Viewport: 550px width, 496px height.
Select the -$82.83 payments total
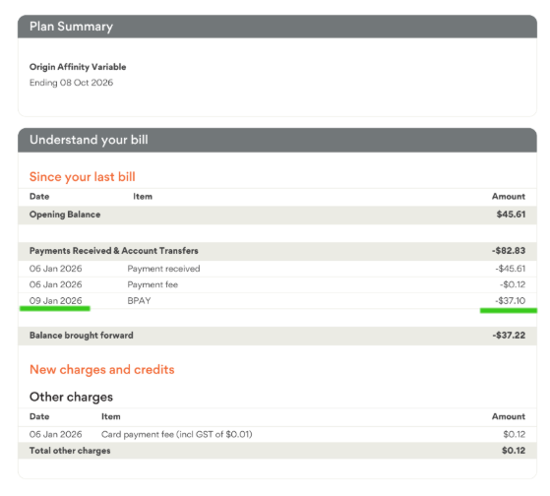coord(509,251)
